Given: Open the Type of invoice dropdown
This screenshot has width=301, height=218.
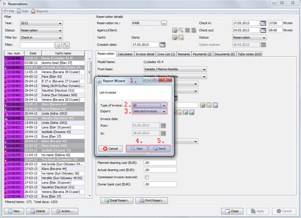Looking at the screenshot, I should click(x=150, y=105).
